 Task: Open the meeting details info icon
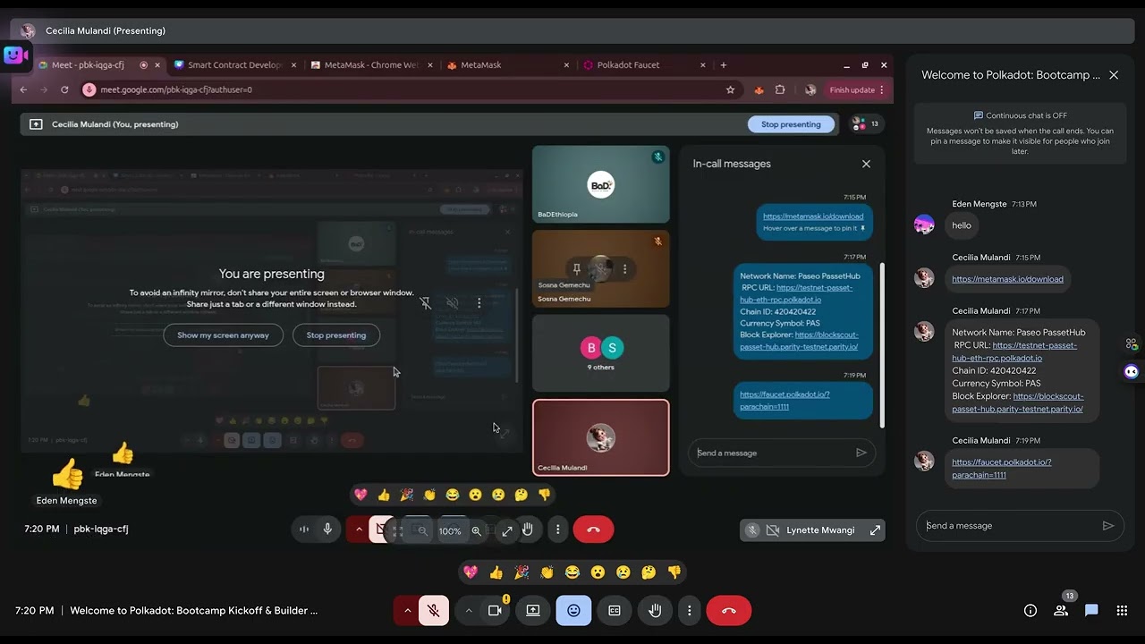pos(1030,611)
